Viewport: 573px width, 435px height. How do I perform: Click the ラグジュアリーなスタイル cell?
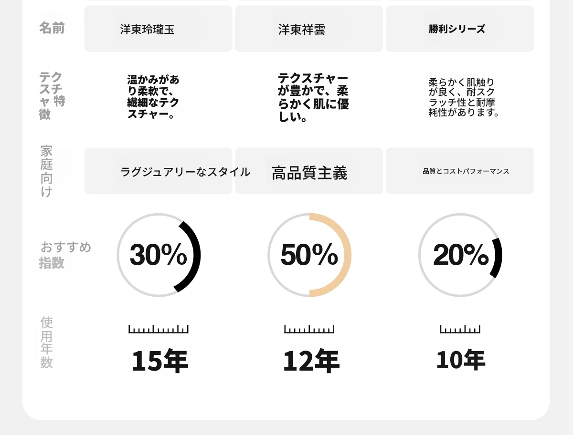point(158,171)
